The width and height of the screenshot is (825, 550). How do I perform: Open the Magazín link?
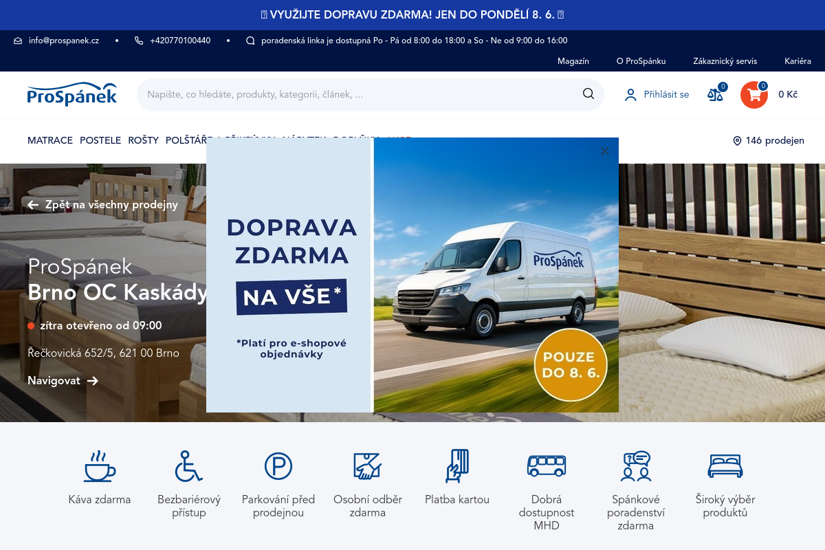[573, 61]
